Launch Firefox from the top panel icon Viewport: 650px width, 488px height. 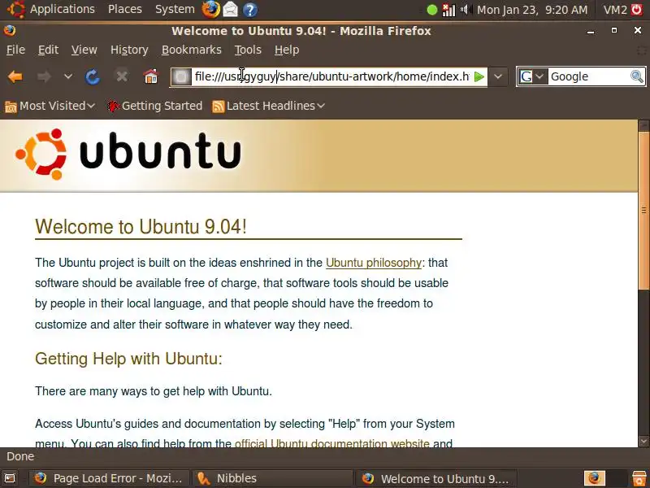(x=210, y=10)
